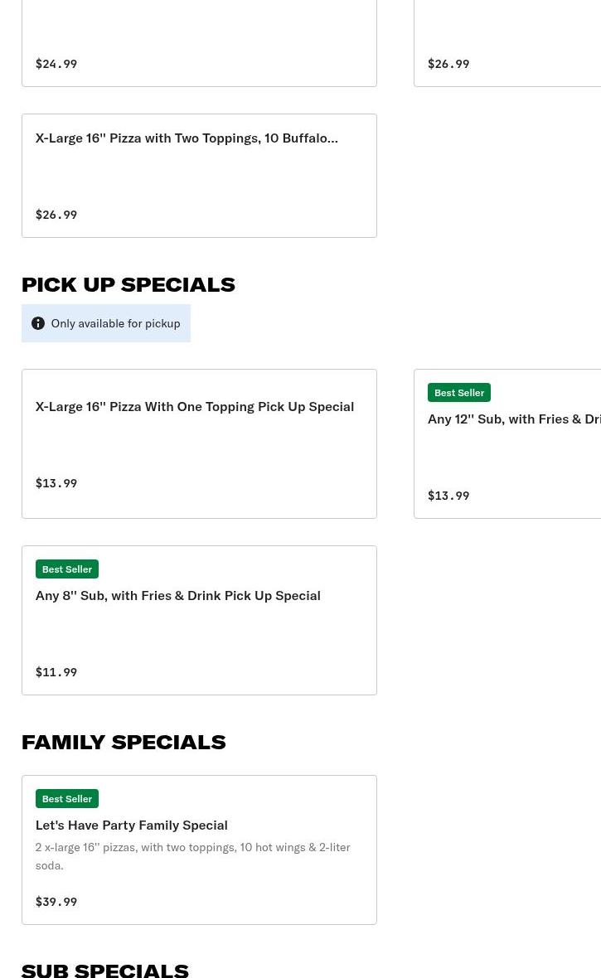Click Best Seller badge on the 12'' Sub
This screenshot has width=601, height=978.
click(x=459, y=393)
